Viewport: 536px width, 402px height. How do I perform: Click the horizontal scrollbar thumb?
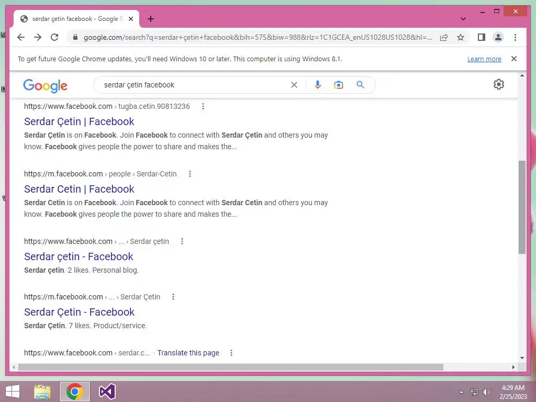pyautogui.click(x=231, y=367)
